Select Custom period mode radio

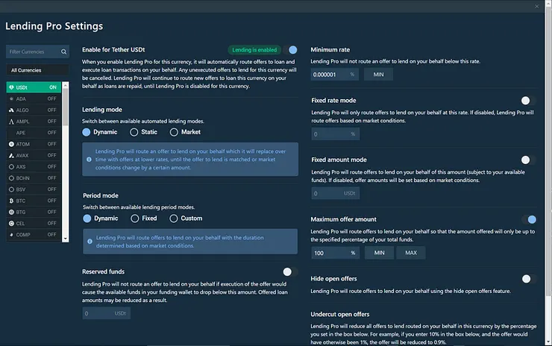click(x=174, y=218)
